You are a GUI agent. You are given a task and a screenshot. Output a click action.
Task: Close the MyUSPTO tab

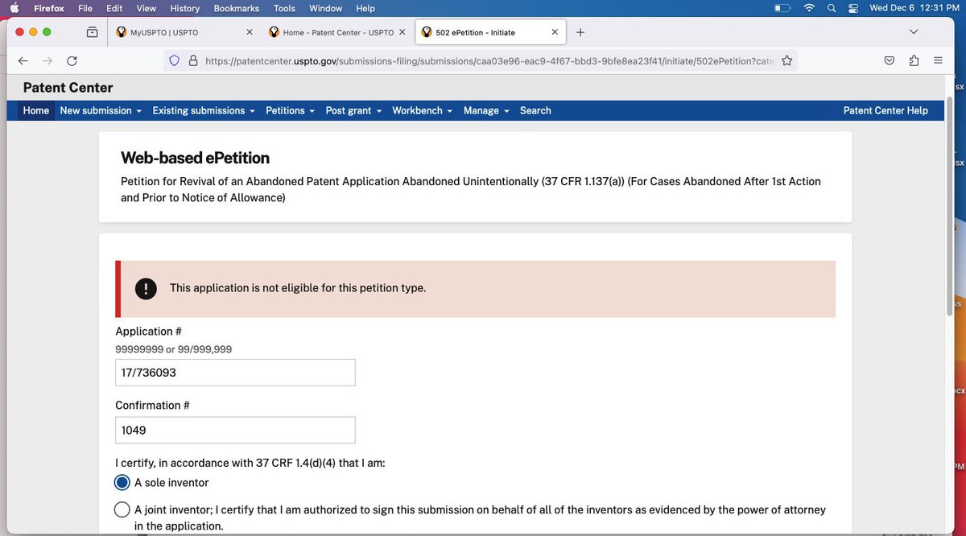(250, 32)
